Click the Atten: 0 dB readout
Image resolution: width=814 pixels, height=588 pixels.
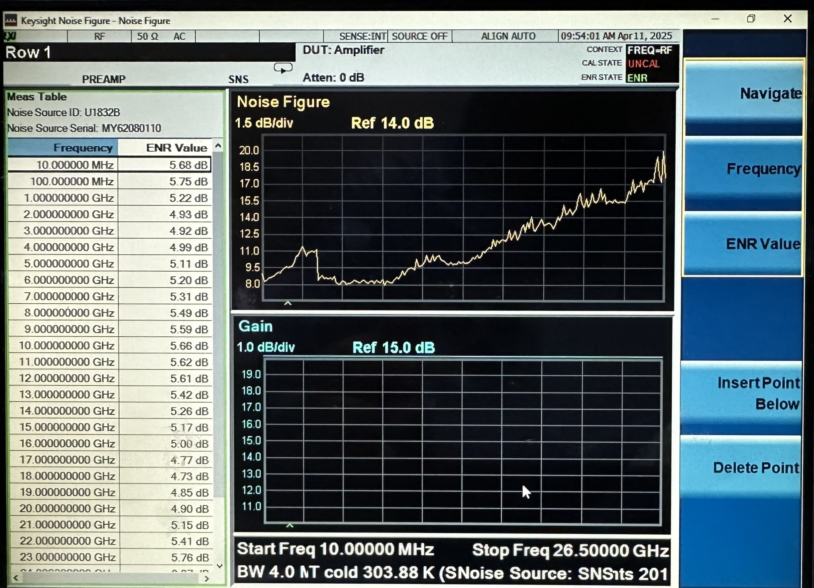(x=333, y=78)
